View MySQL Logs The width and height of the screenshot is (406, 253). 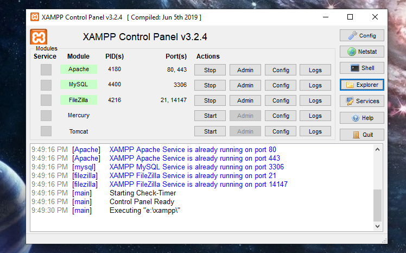[x=315, y=85]
